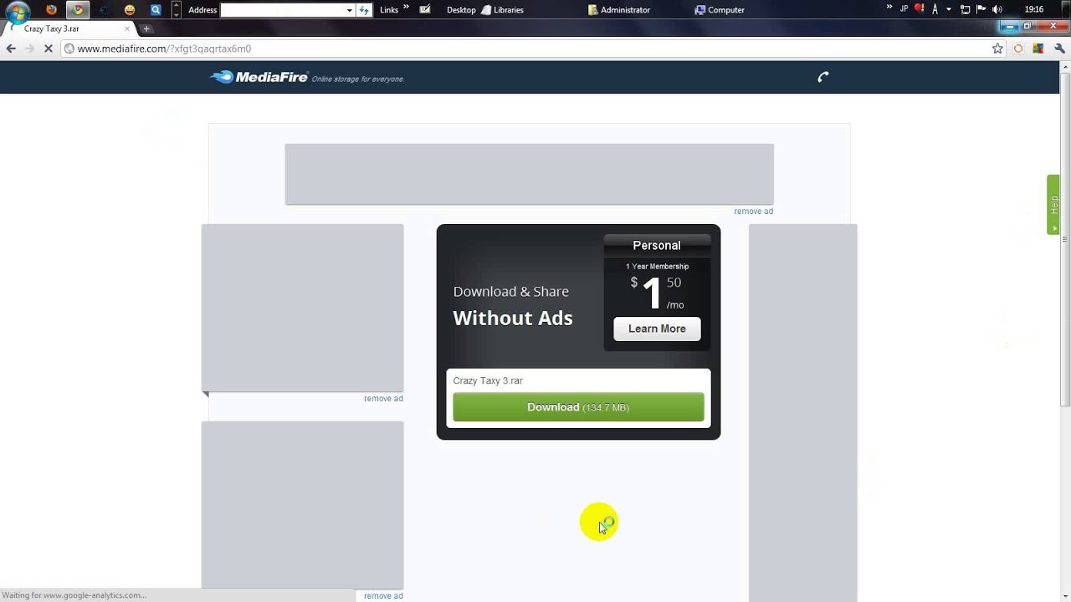This screenshot has height=602, width=1071.
Task: Show hidden toolbar items chevron near the tray
Action: coord(889,8)
